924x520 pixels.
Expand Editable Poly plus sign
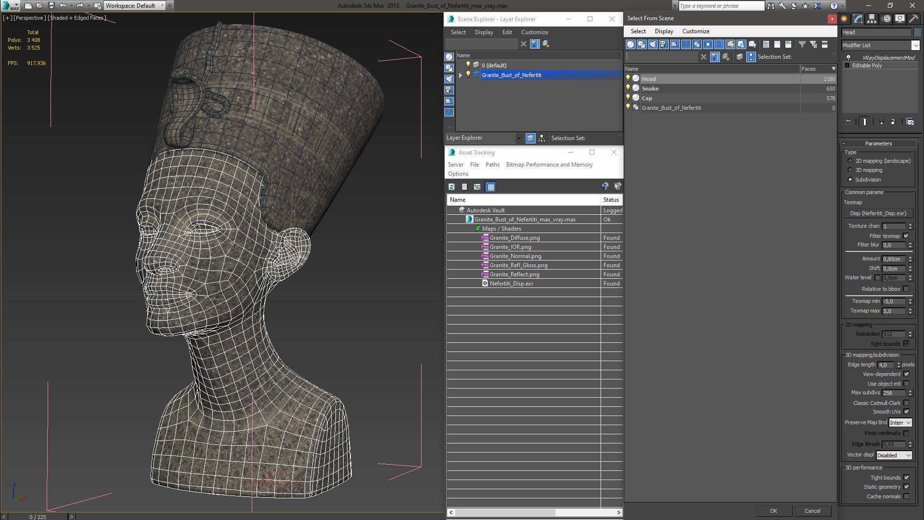point(847,65)
